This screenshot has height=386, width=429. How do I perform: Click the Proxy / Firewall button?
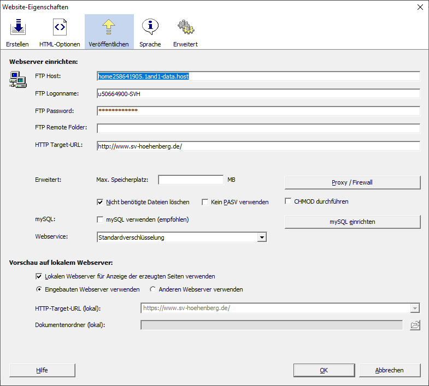(x=352, y=182)
